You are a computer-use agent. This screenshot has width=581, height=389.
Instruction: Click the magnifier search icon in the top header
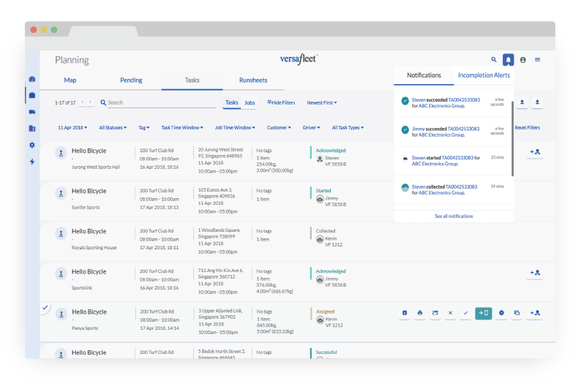494,60
